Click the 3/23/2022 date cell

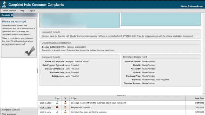[199, 107]
